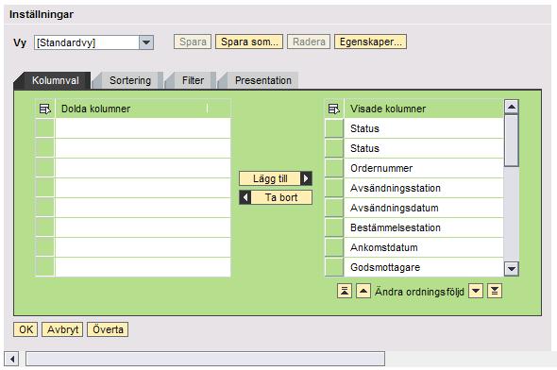
Task: Click the Spara som... button
Action: 249,42
